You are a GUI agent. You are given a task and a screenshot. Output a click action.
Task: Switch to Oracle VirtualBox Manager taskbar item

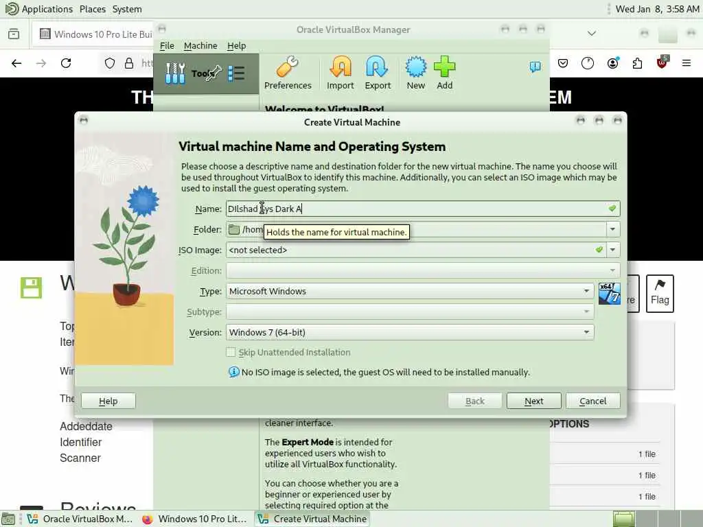click(80, 519)
